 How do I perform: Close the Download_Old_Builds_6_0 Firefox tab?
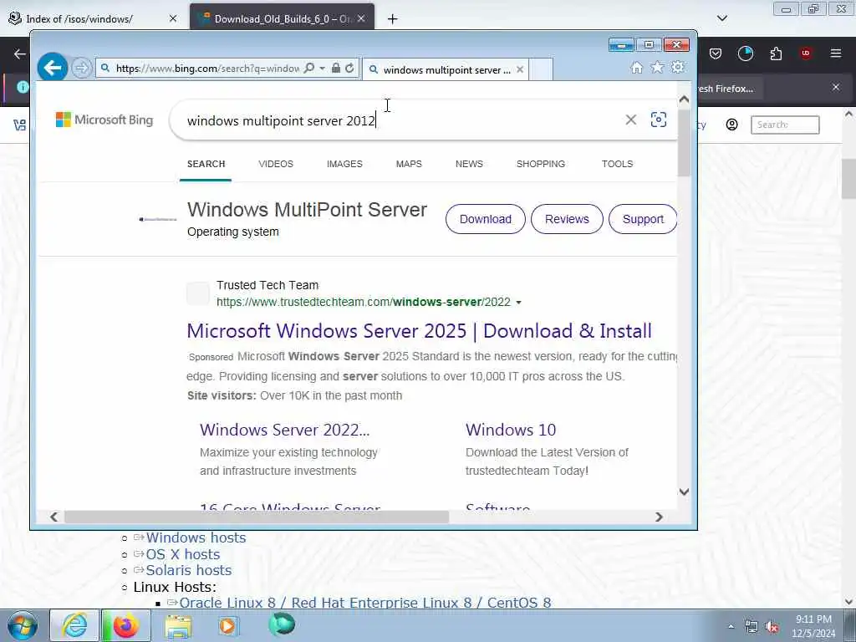coord(361,18)
